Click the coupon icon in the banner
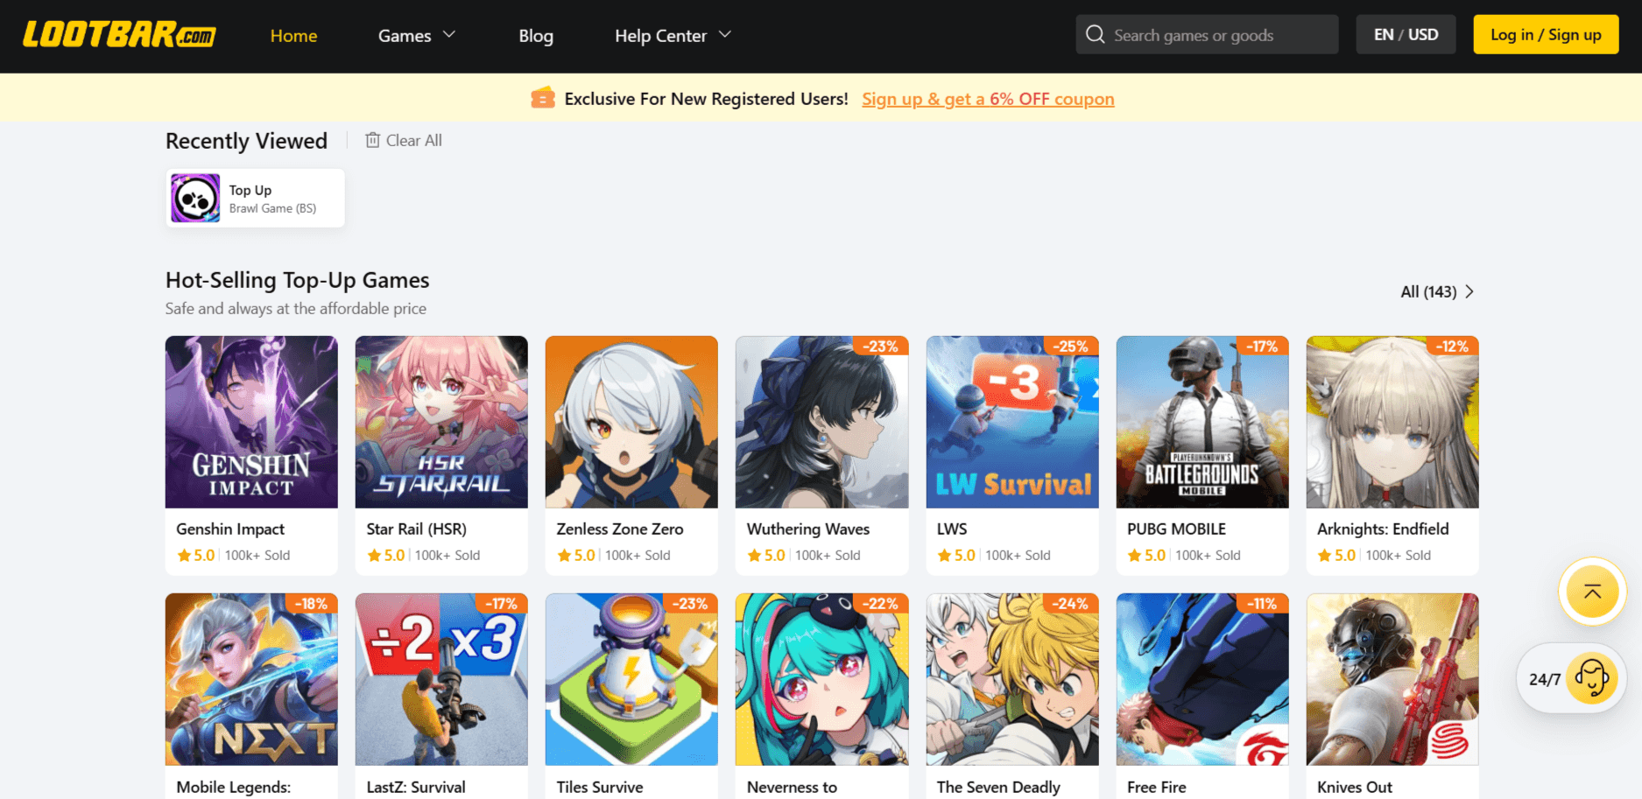 (x=543, y=98)
